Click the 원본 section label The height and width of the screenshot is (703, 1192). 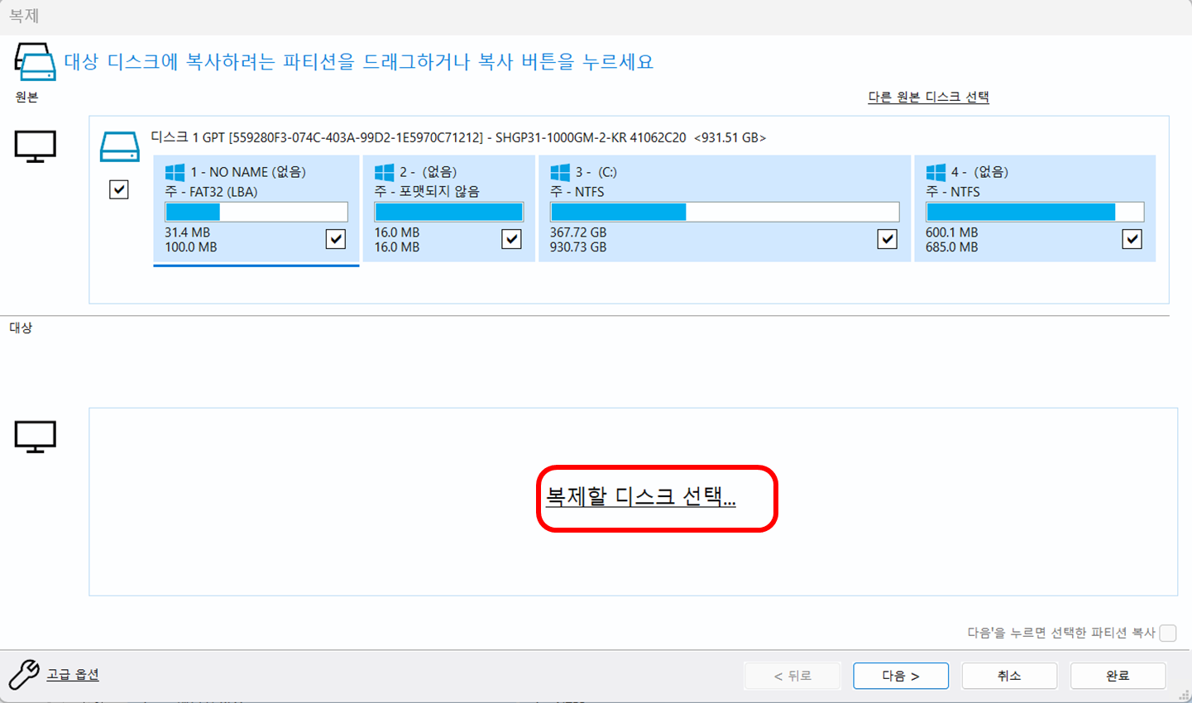[26, 97]
